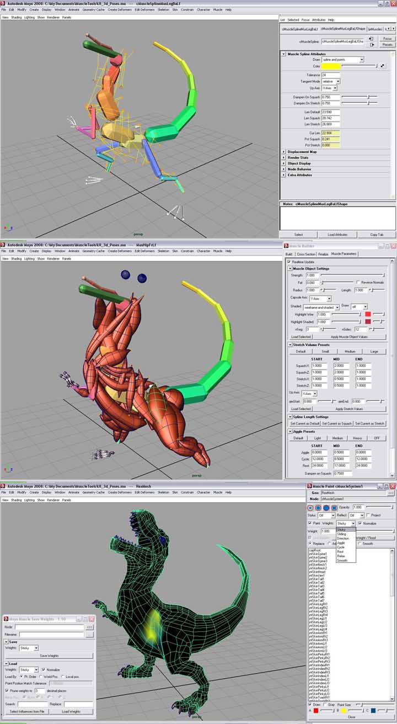This screenshot has height=724, width=397.
Task: Collapse the Jiggle Presets section
Action: [289, 431]
